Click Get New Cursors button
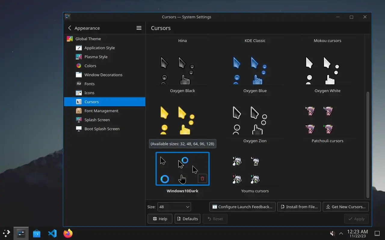The height and width of the screenshot is (240, 385). [346, 207]
